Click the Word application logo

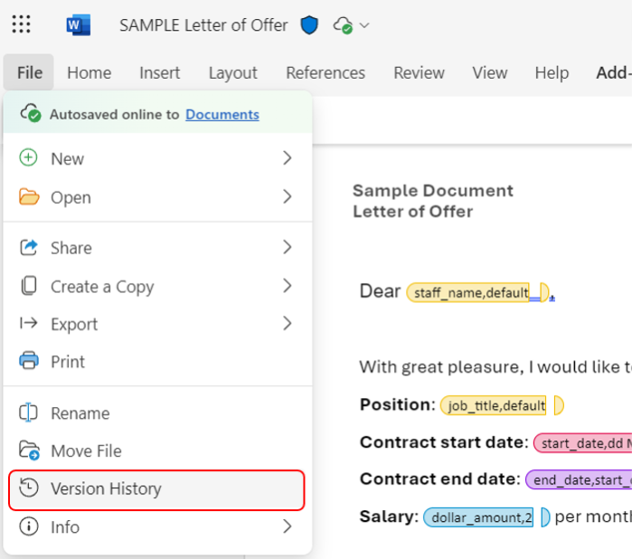(79, 25)
